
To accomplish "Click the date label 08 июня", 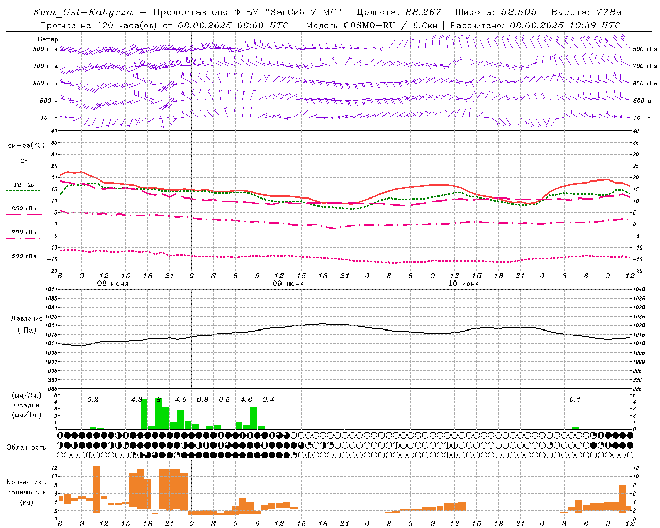I will tap(113, 284).
